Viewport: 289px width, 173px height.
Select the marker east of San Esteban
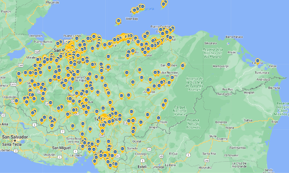click(x=183, y=66)
